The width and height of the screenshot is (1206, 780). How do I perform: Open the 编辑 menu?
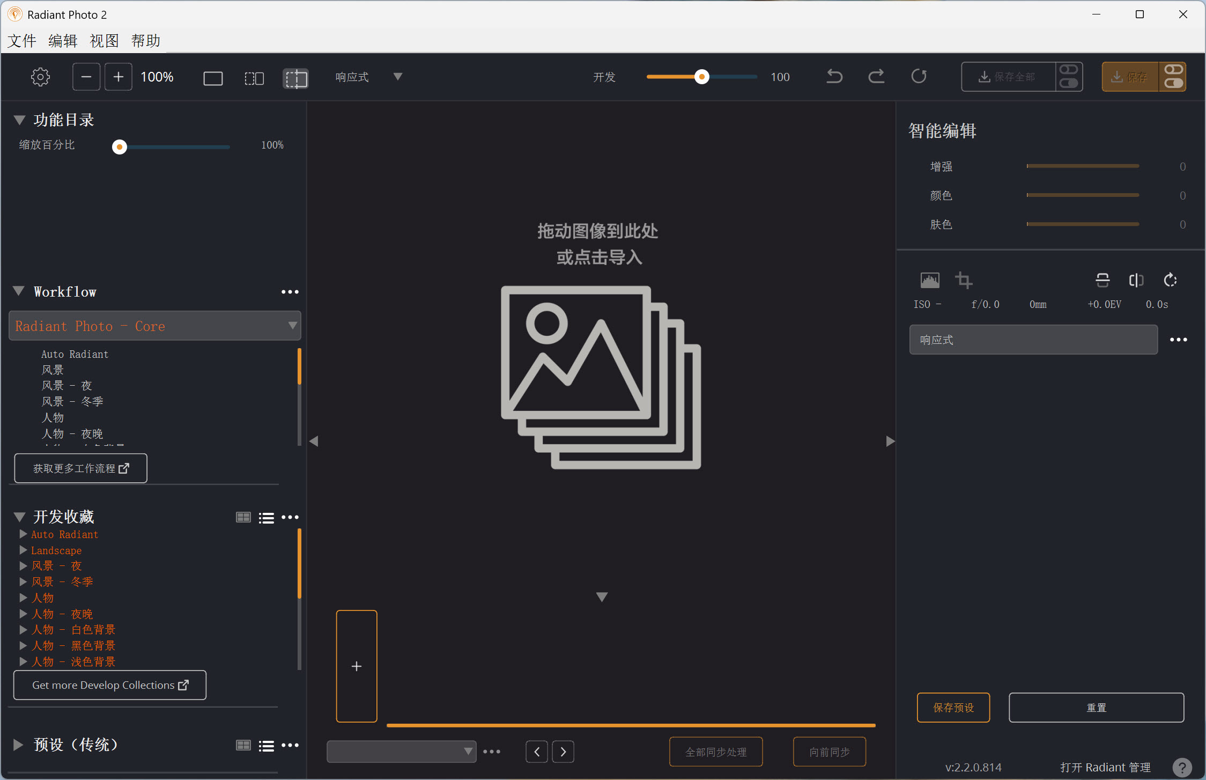tap(62, 40)
